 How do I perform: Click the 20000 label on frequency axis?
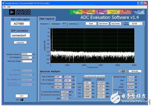coord(84,65)
